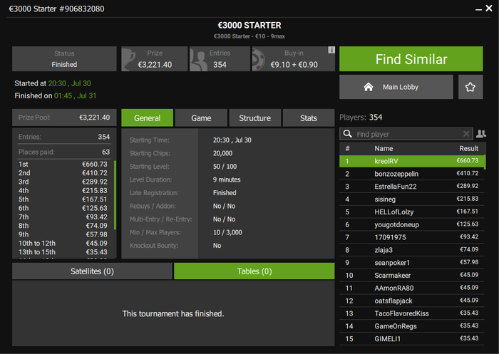Click the people icon in the Entries box
Viewport: 499px width, 354px height.
point(199,60)
